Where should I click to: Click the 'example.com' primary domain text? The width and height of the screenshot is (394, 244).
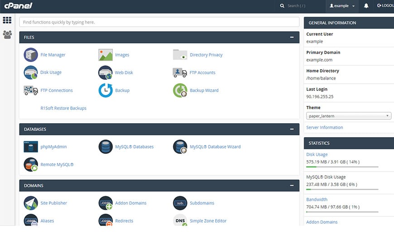pyautogui.click(x=319, y=60)
